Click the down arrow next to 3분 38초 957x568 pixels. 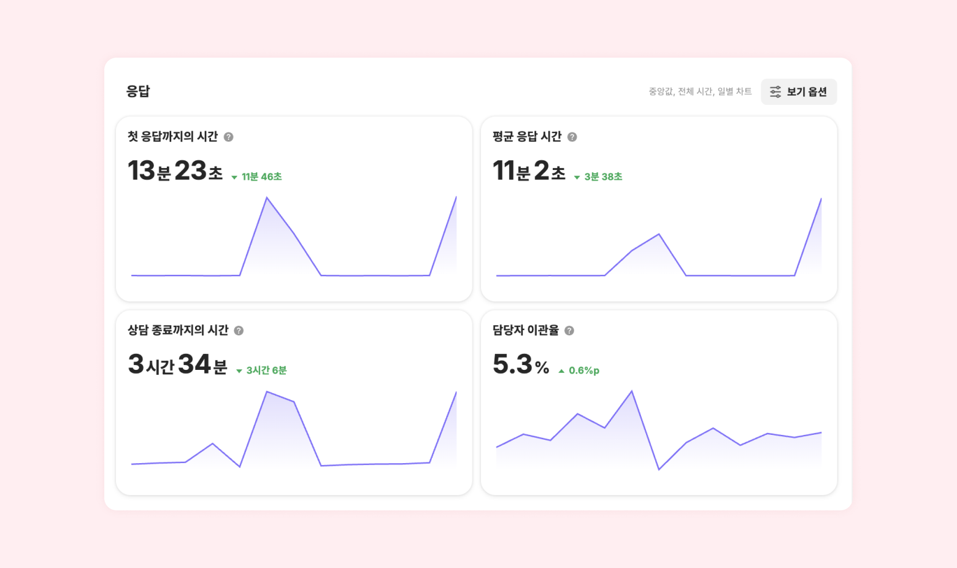577,177
